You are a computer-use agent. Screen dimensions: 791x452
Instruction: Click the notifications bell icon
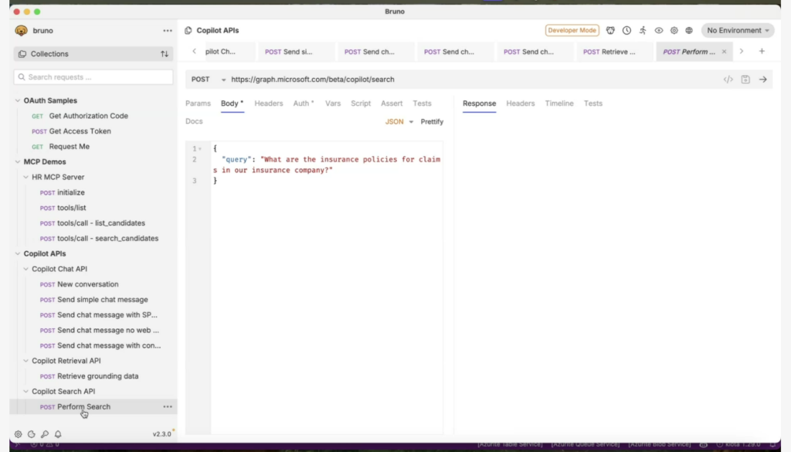click(58, 434)
